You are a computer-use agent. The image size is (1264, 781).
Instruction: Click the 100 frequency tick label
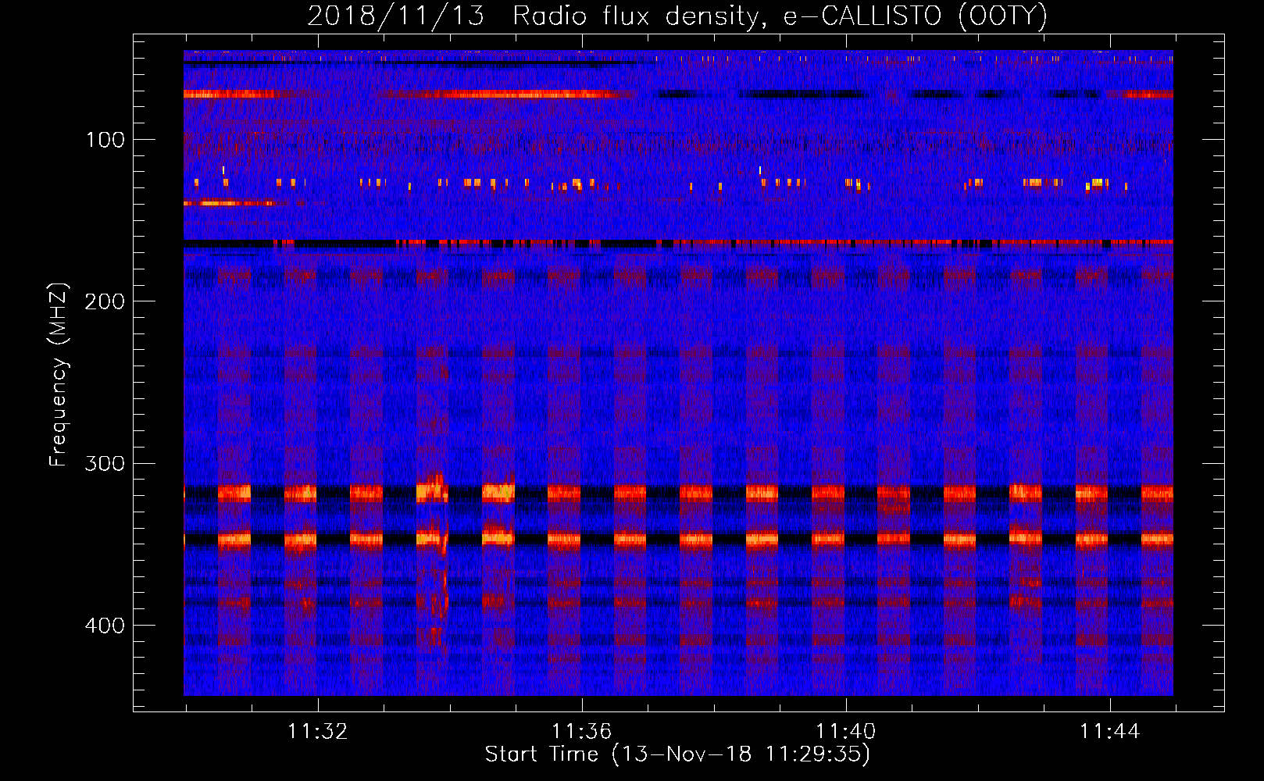pos(105,140)
